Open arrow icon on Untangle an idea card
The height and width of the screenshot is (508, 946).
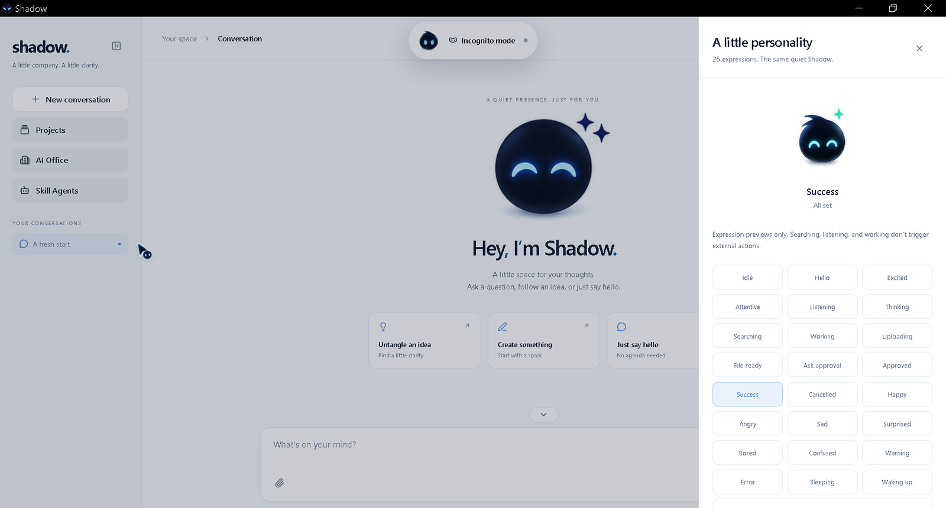(467, 325)
